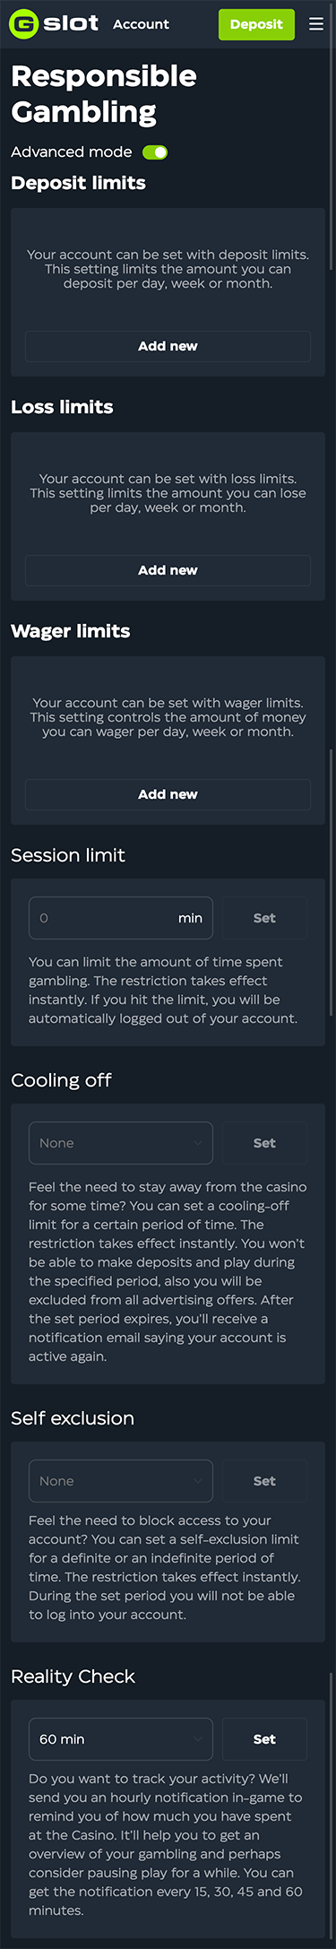Toggle Advanced mode switch off
Viewport: 336px width, 1949px height.
pyautogui.click(x=155, y=152)
